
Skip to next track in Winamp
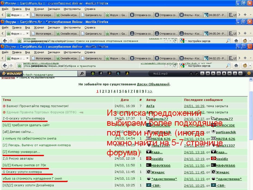click(x=229, y=73)
